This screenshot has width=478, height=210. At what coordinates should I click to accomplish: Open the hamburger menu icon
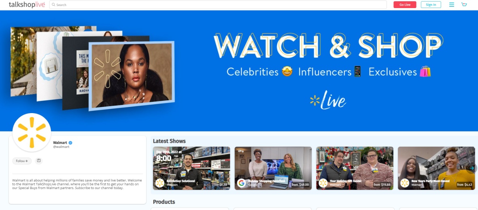pyautogui.click(x=452, y=4)
